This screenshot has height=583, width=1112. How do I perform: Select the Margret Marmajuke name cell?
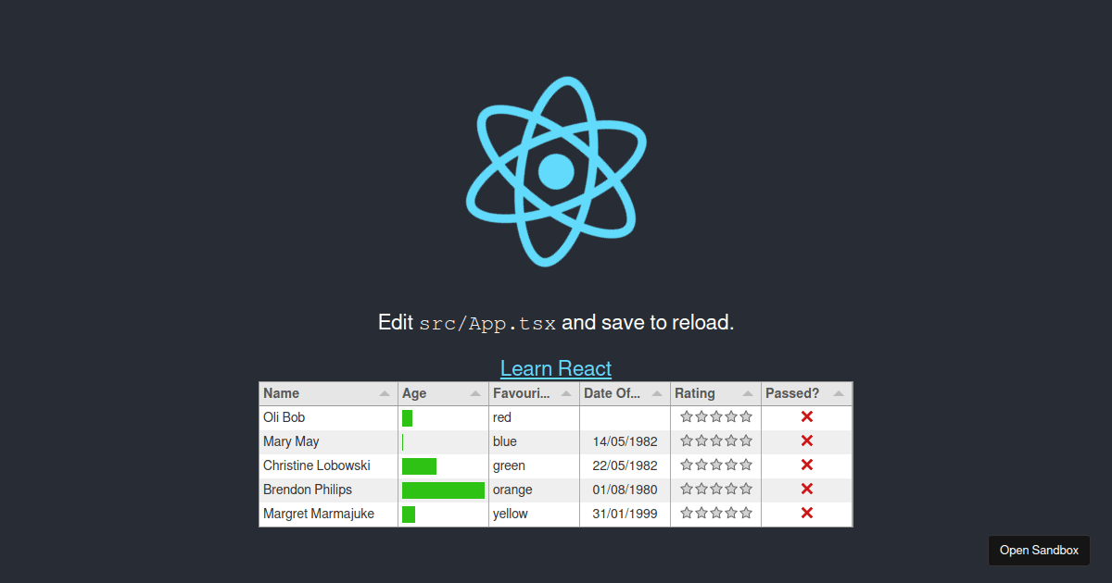[328, 514]
